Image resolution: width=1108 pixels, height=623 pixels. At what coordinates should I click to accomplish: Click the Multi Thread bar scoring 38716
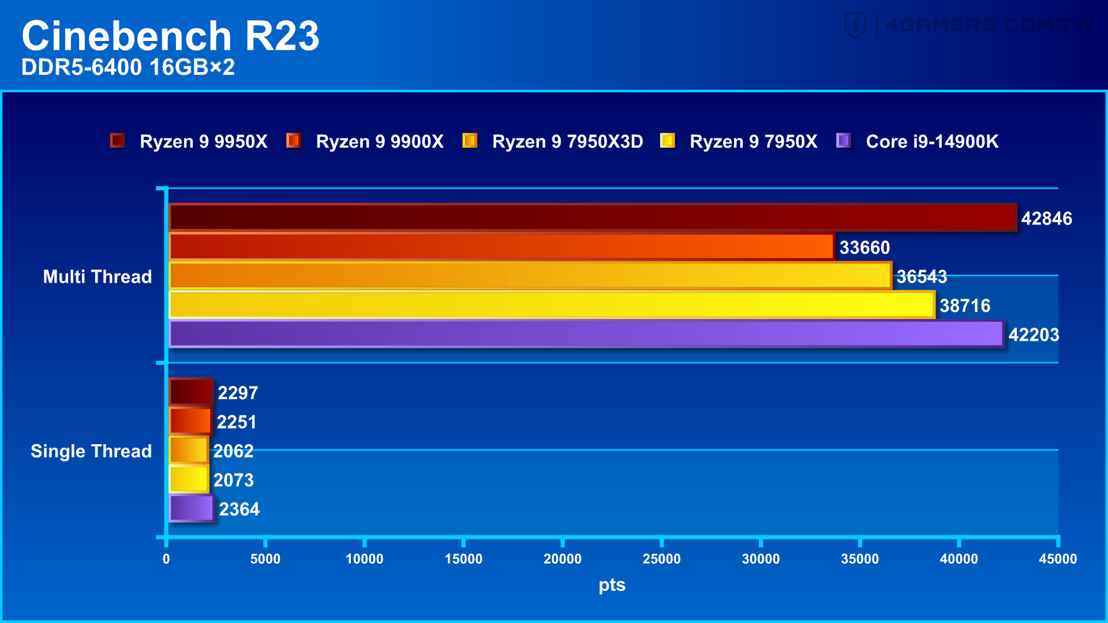point(552,305)
